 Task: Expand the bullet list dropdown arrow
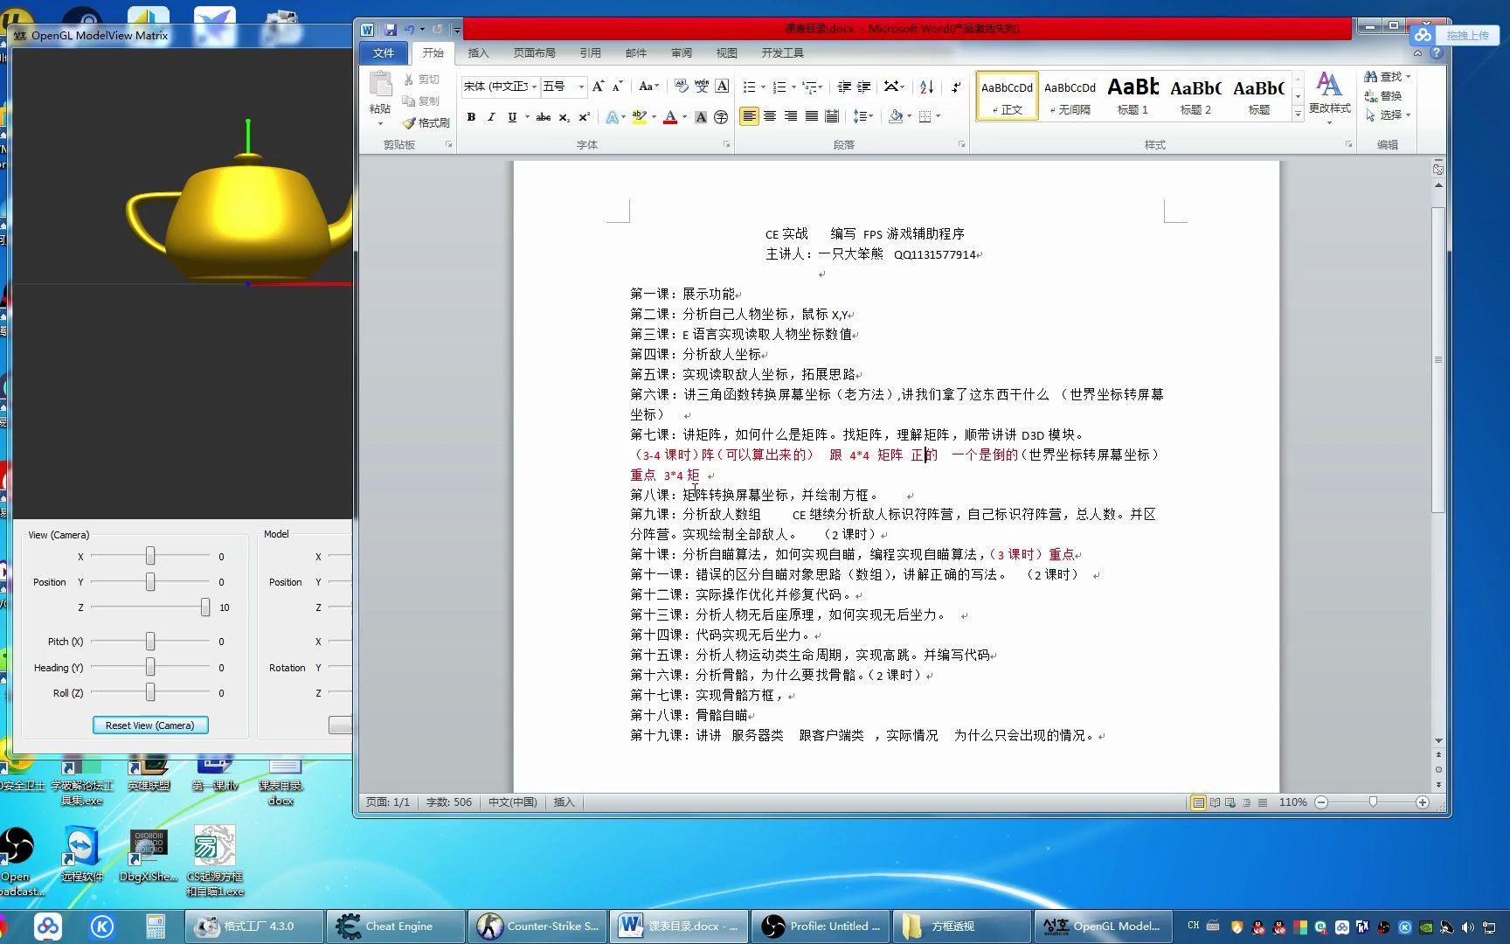[763, 87]
